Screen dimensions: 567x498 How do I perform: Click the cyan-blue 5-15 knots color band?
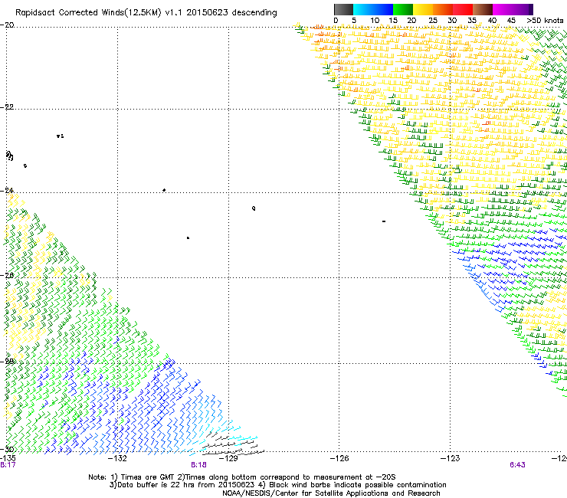373,9
